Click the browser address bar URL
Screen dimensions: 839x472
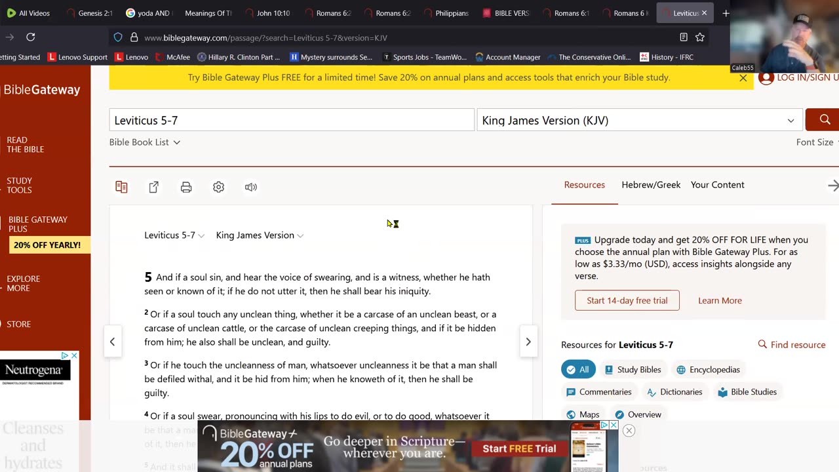coord(265,37)
